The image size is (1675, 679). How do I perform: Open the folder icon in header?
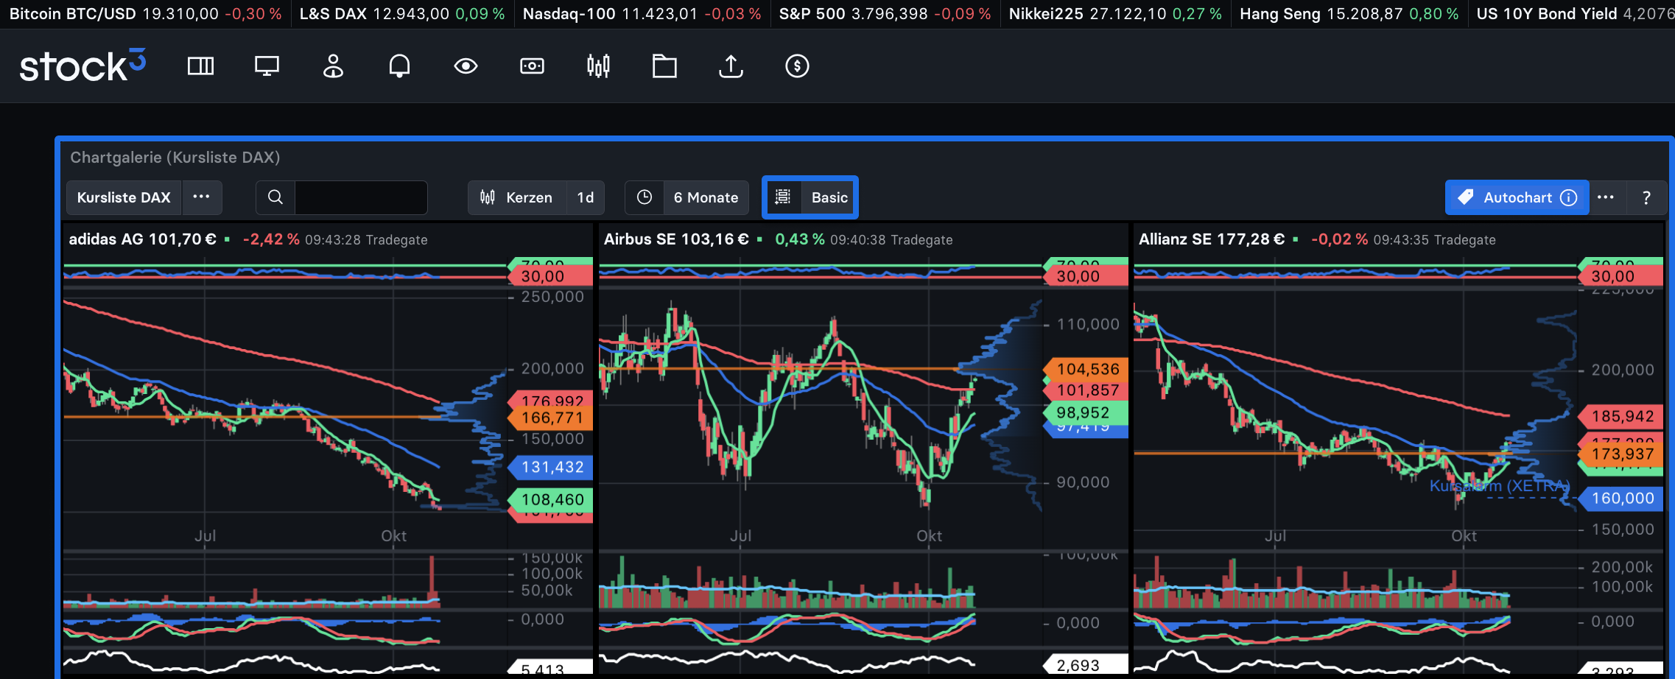tap(664, 66)
